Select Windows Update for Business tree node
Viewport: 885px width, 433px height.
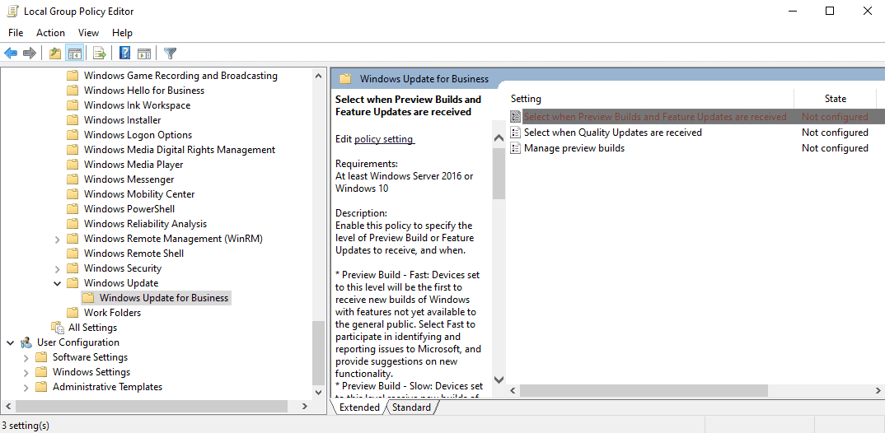coord(164,298)
